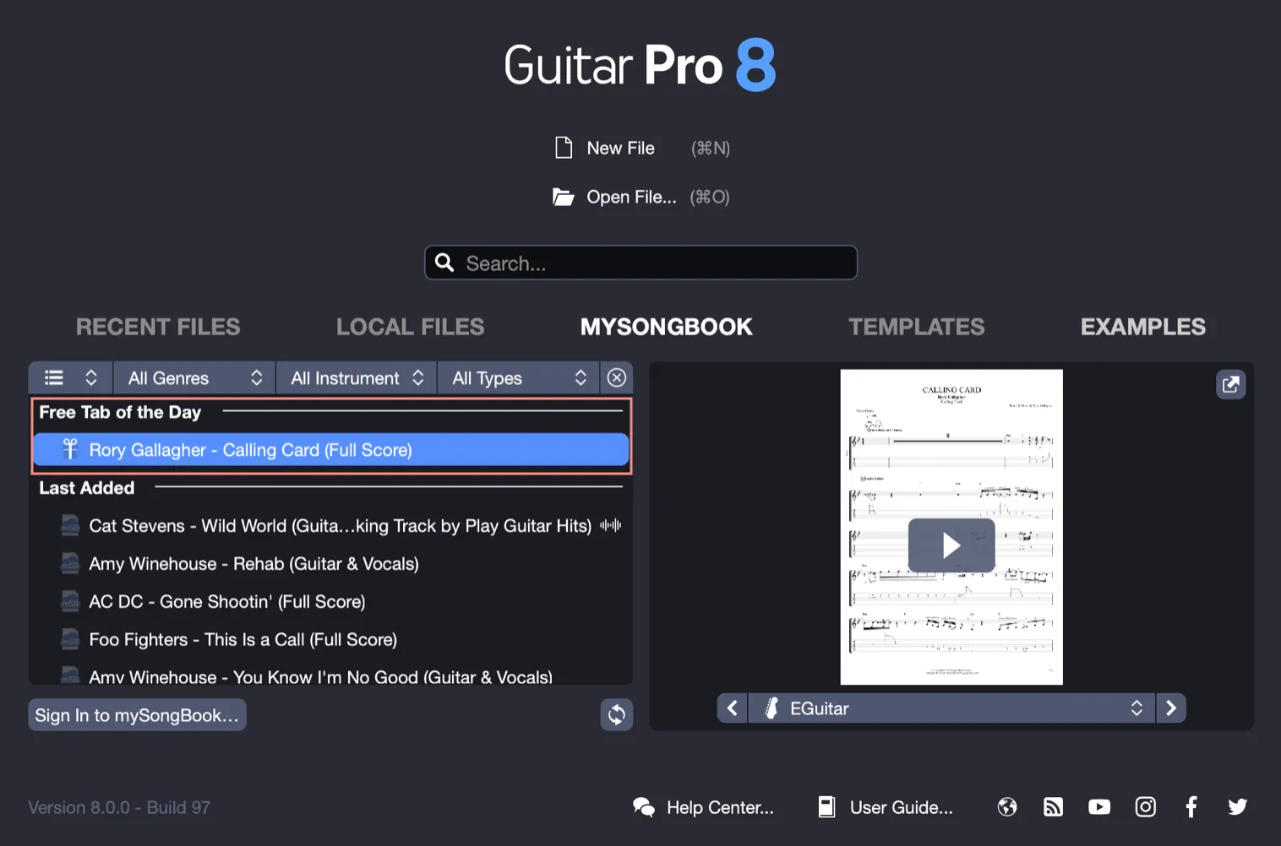The width and height of the screenshot is (1281, 846).
Task: Click the mSB file icon beside Cat Stevens
Action: pos(70,525)
